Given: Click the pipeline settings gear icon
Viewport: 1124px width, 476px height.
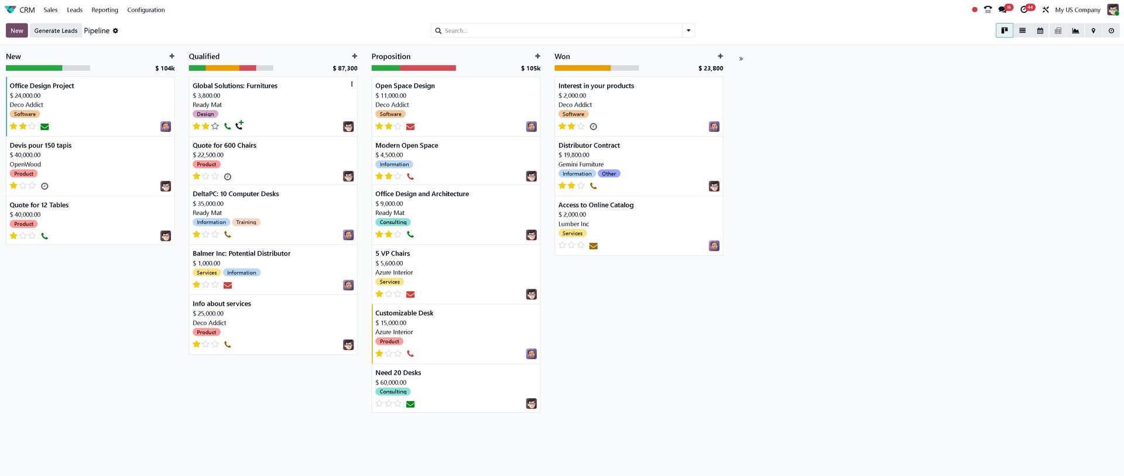Looking at the screenshot, I should [x=115, y=31].
